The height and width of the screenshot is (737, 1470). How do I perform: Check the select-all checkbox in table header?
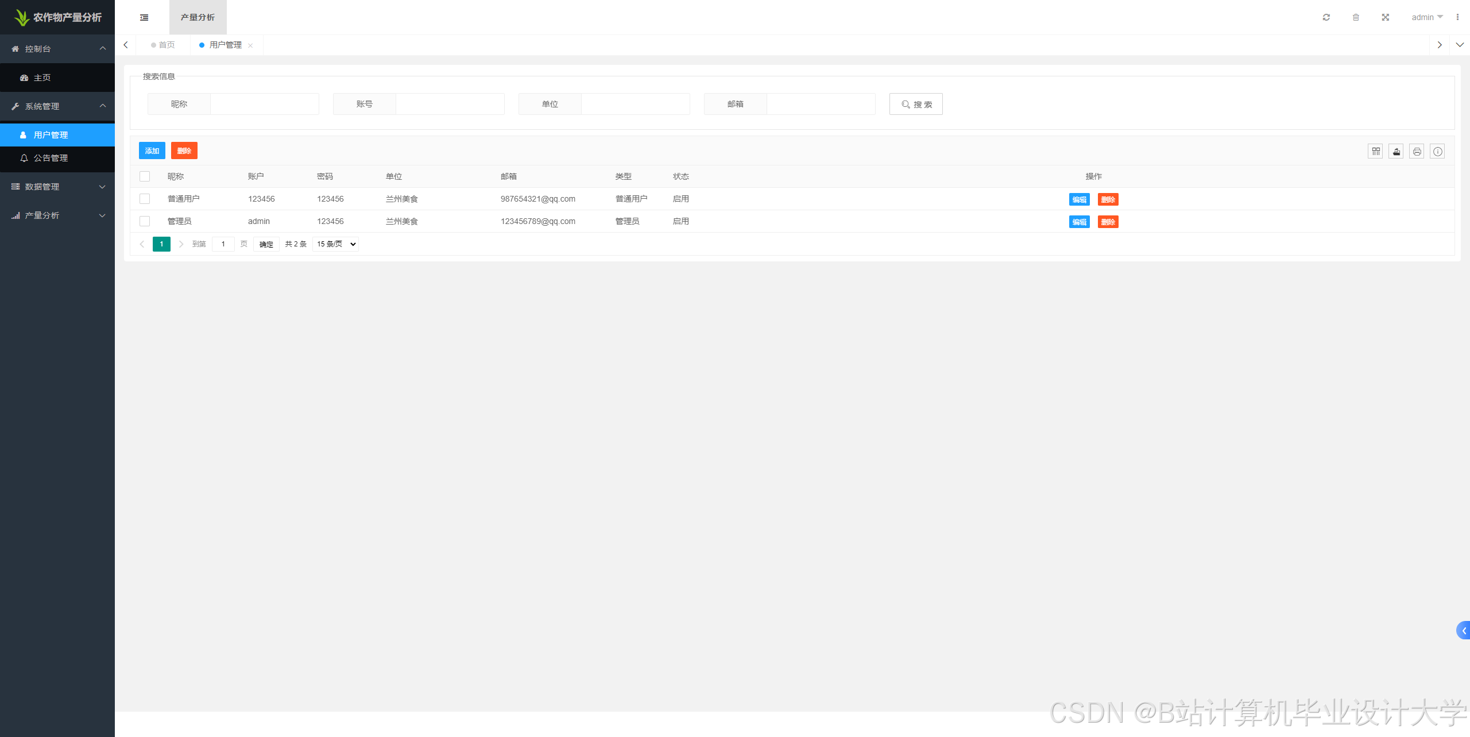(145, 176)
